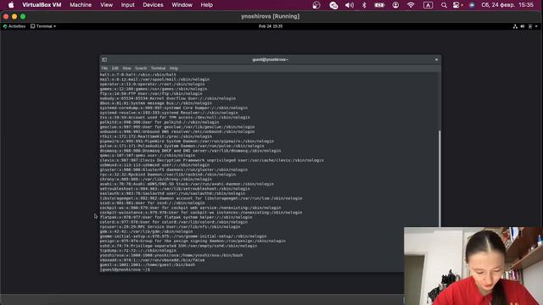Click the webcam video thumbnail overlay
This screenshot has height=305, width=543.
[x=473, y=266]
